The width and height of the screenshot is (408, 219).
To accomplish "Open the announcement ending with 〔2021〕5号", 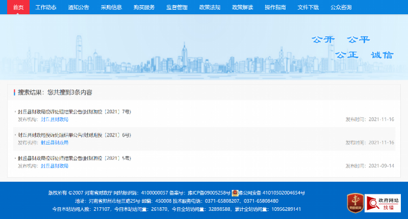I will coord(74,158).
